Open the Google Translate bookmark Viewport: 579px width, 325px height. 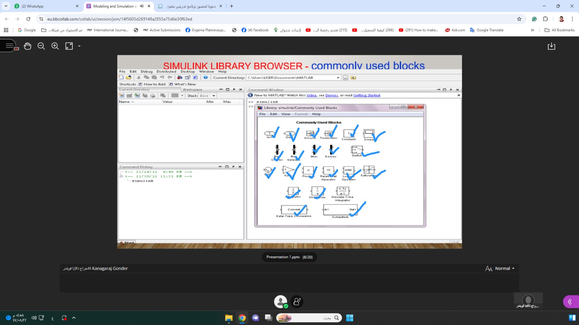(x=487, y=30)
